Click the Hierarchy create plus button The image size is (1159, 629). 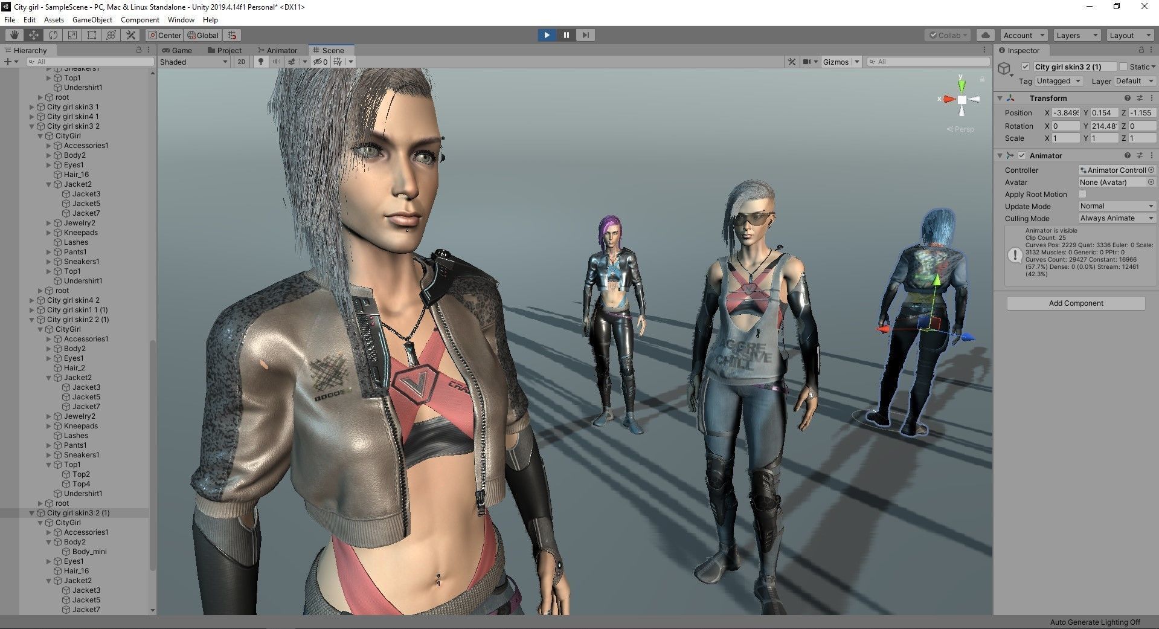click(x=8, y=62)
